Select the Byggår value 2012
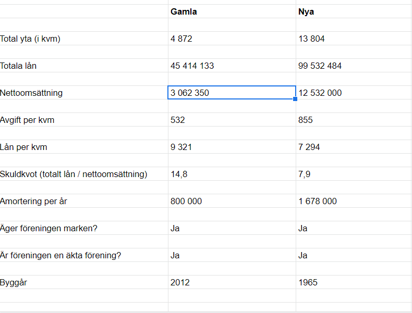Viewport: 412px width, 313px height. click(x=232, y=282)
